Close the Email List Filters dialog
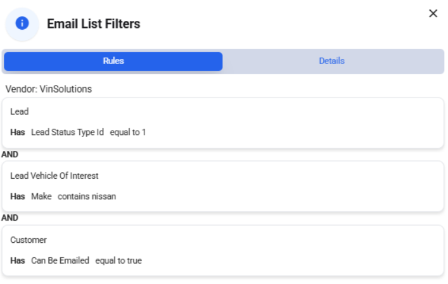The height and width of the screenshot is (284, 448). point(433,13)
